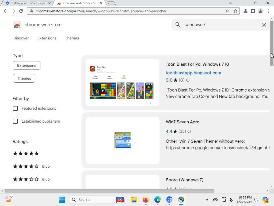Expand the tab search dropdown arrow
The width and height of the screenshot is (274, 206).
(x=231, y=3)
